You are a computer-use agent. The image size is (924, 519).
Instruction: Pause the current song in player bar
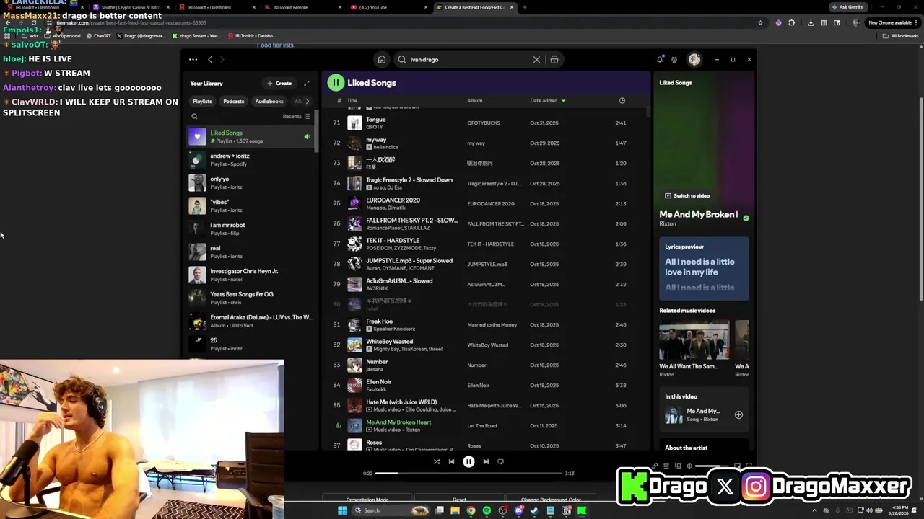(468, 462)
